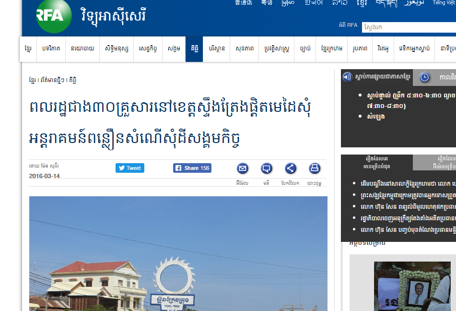The image size is (456, 311).
Task: Switch to the Tiếng Việt language site
Action: [x=444, y=2]
